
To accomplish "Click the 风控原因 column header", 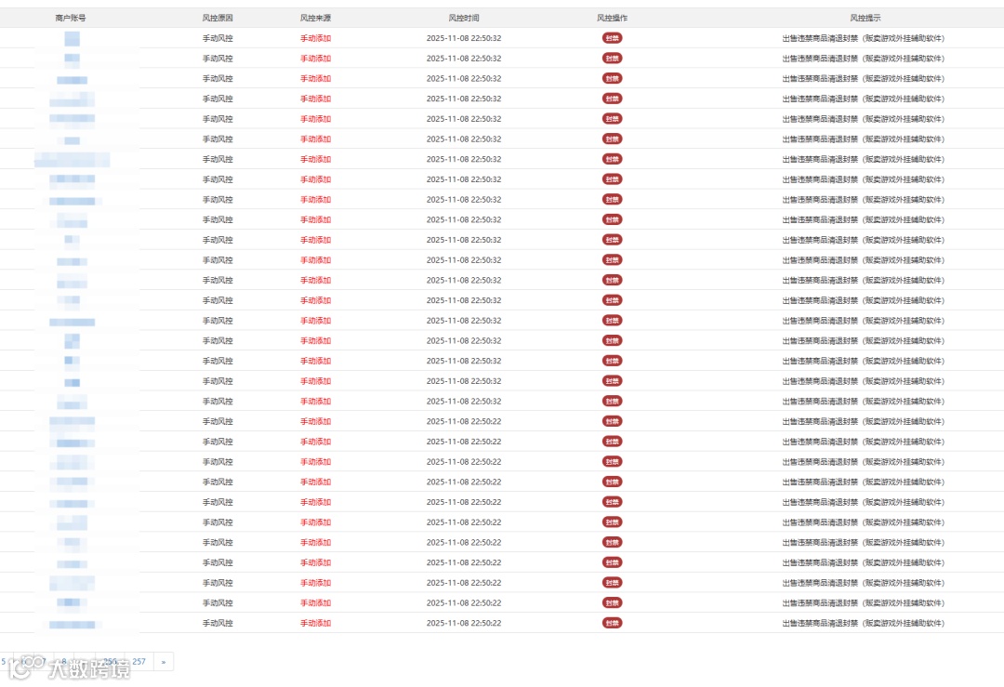I will pos(218,18).
